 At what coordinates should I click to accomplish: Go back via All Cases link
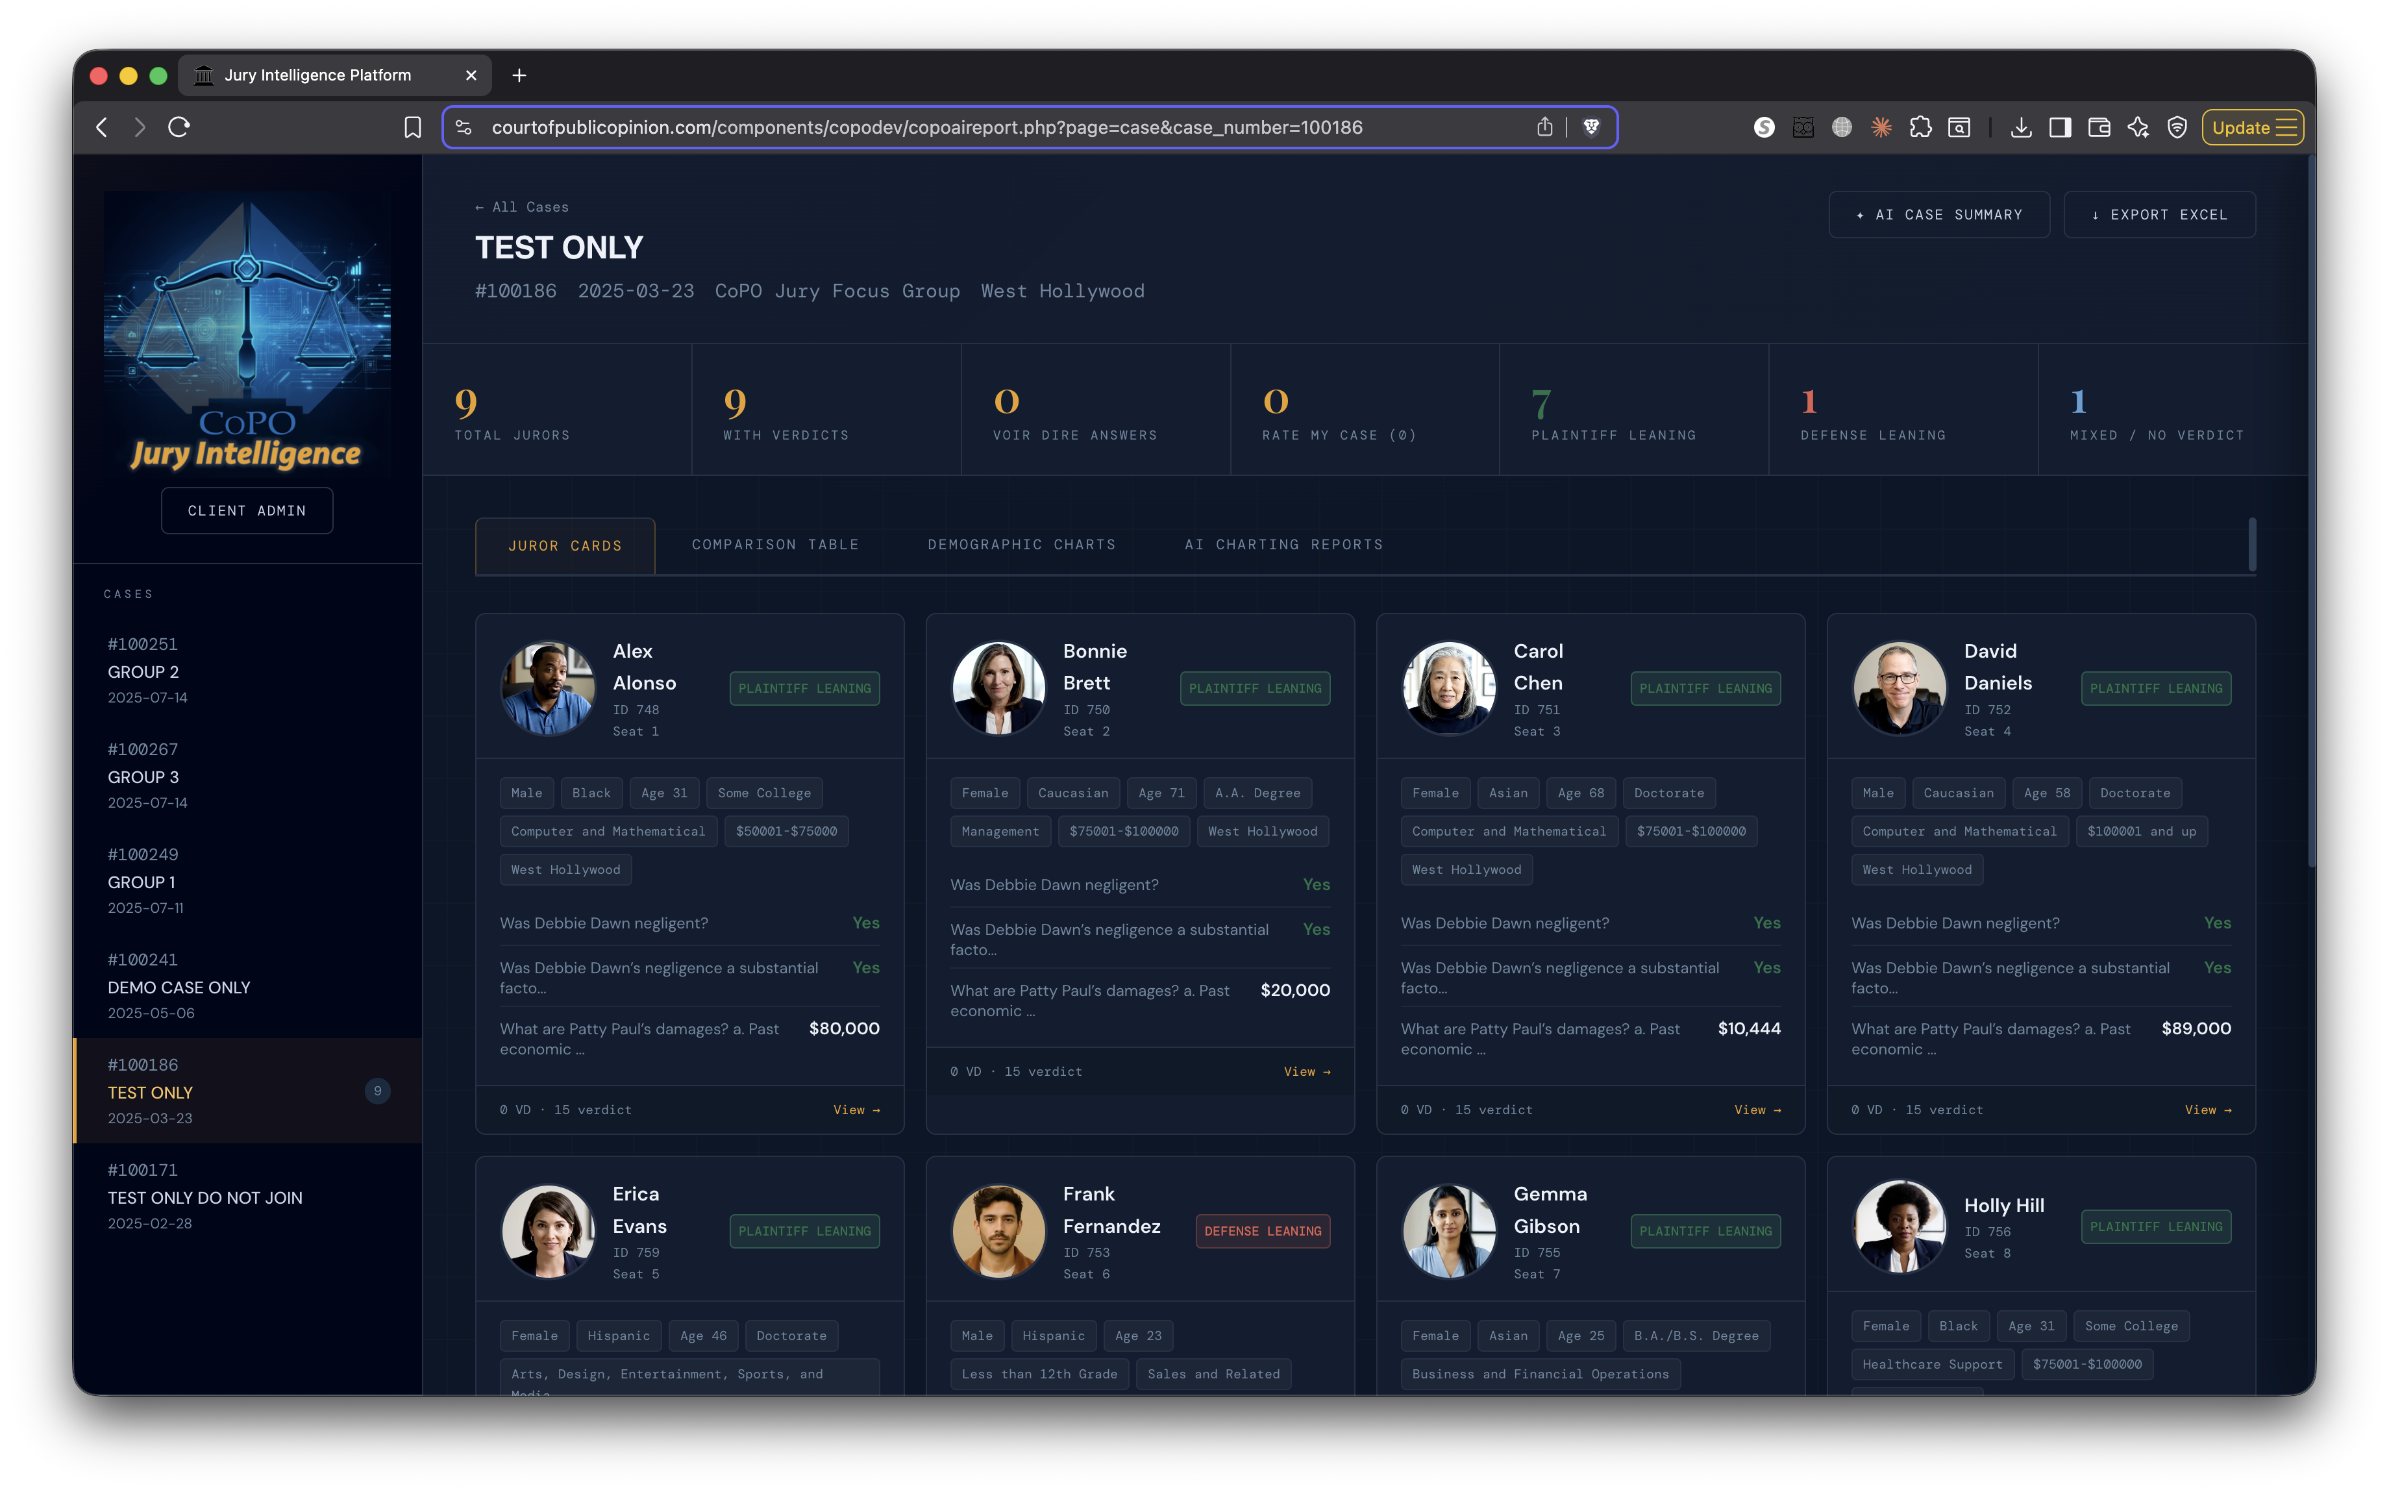[522, 207]
